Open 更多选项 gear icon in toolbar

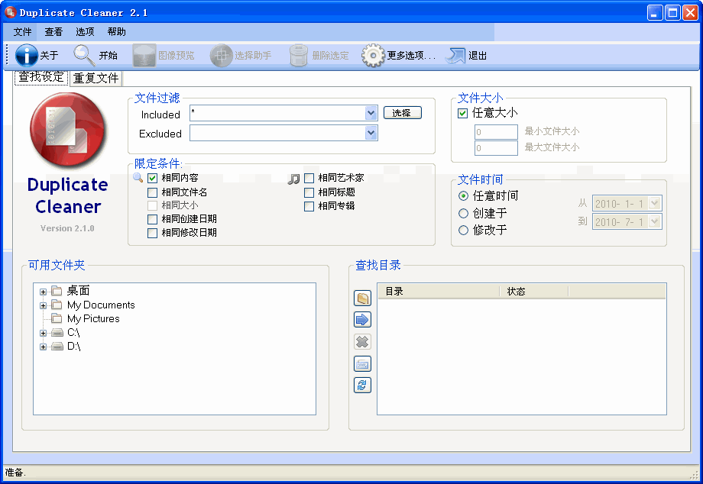click(x=372, y=55)
